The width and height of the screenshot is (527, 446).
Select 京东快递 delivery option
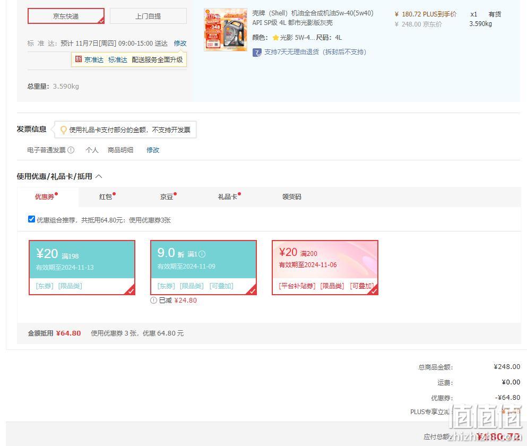(x=66, y=16)
